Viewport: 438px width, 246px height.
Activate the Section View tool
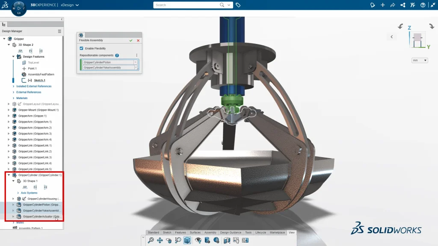(227, 240)
